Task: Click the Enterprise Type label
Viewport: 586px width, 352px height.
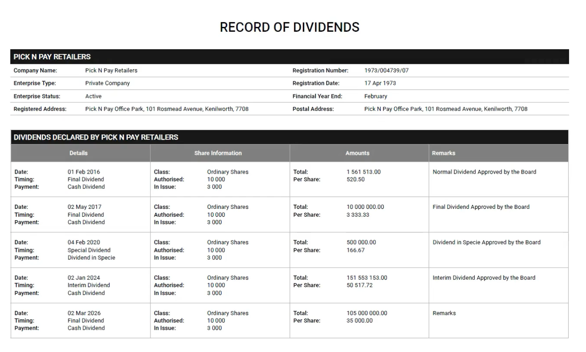Action: tap(35, 83)
